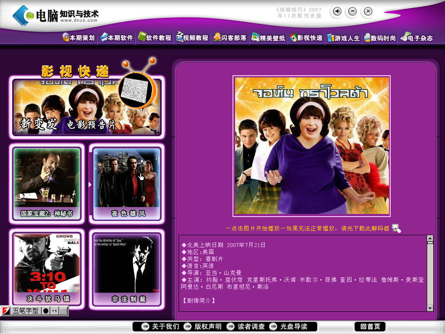The image size is (445, 334).
Task: Click the 《经验技巧》2007年11月配刊光盘 header text
Action: pyautogui.click(x=299, y=13)
